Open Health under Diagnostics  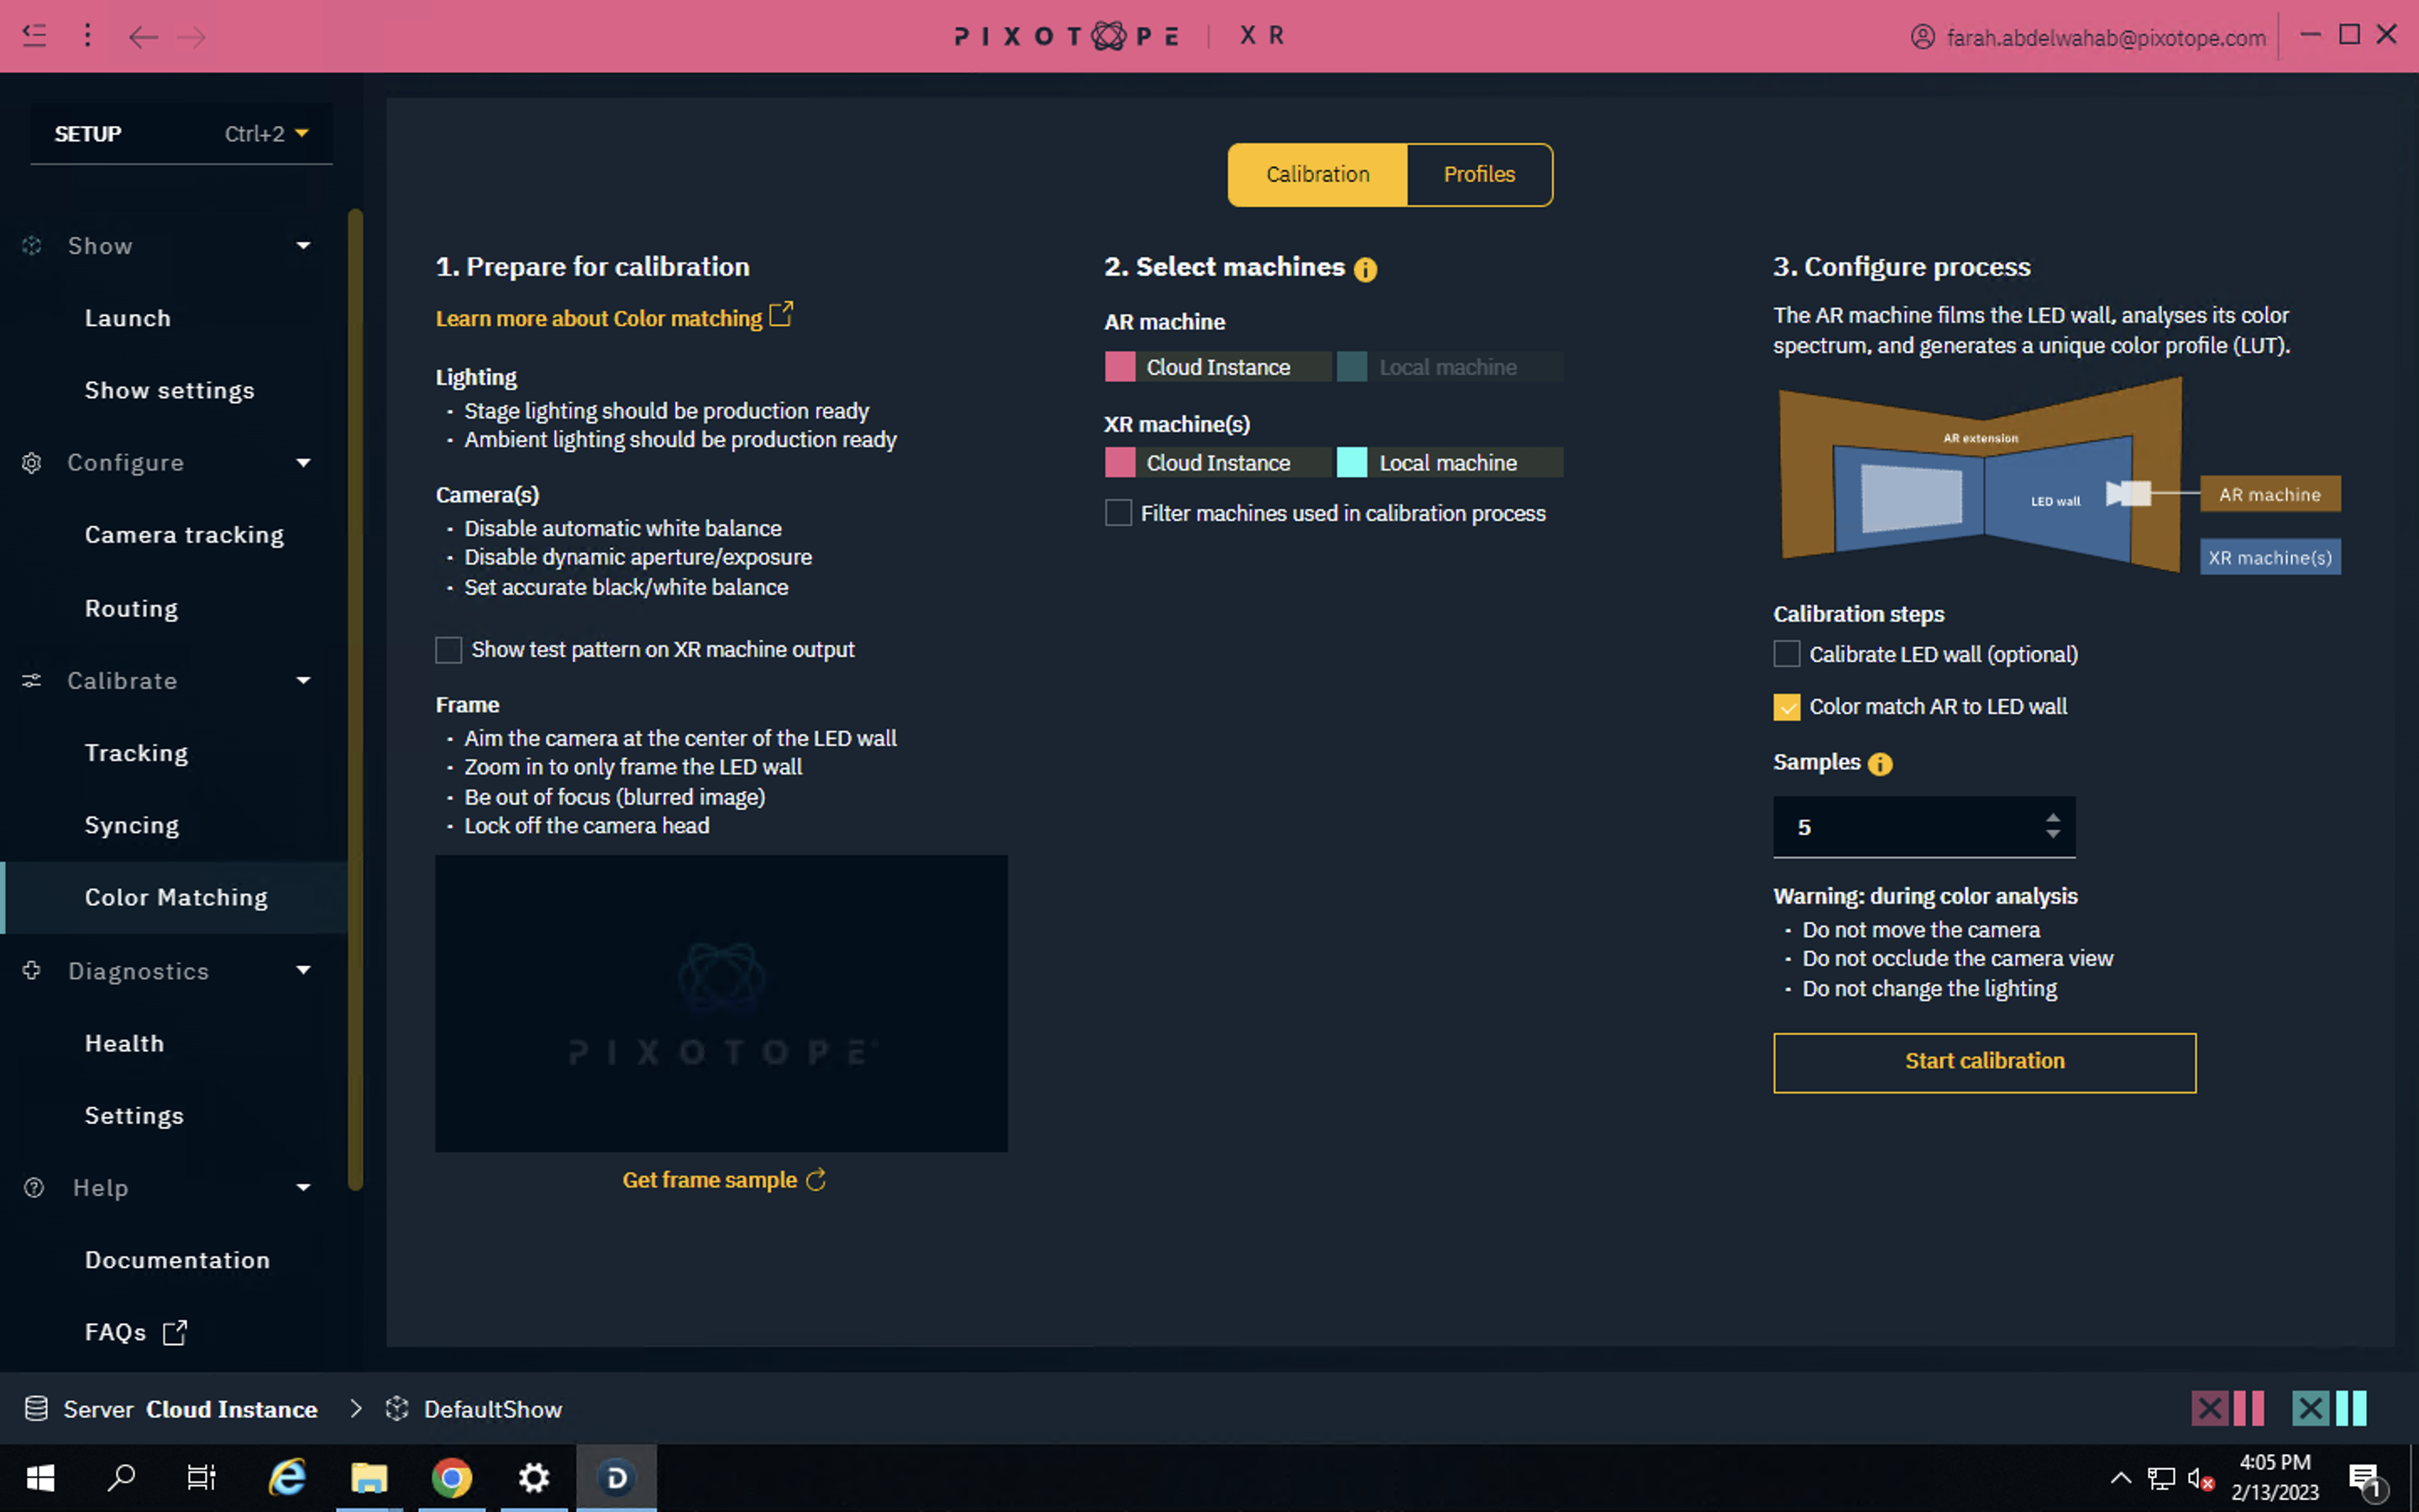coord(125,1043)
